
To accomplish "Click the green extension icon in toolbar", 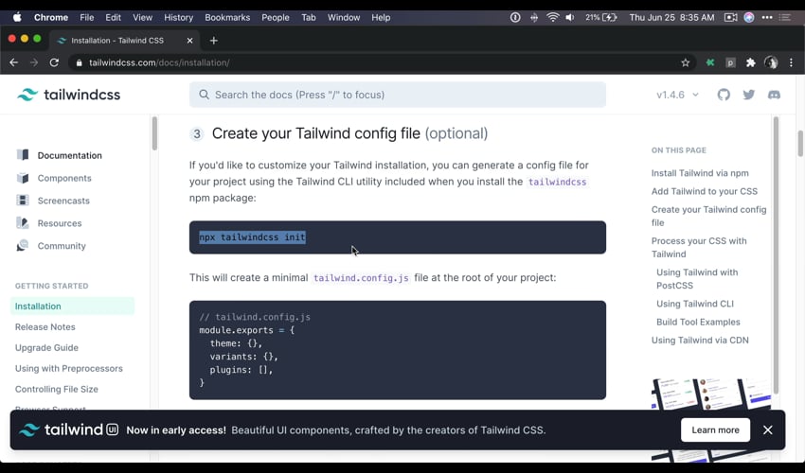I will (710, 62).
